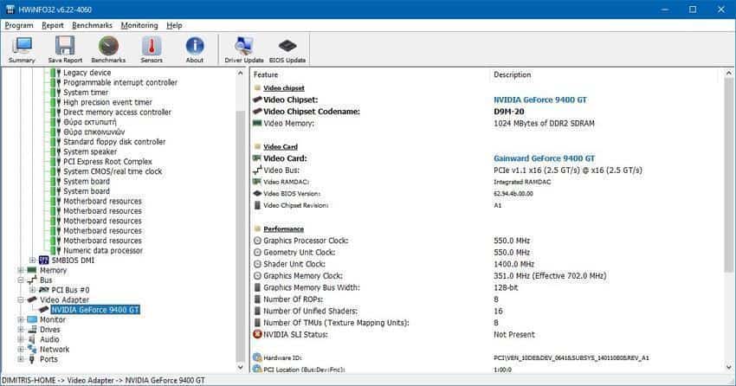
Task: Follow the Gainward GeForce 9400 GT link
Action: tap(544, 158)
